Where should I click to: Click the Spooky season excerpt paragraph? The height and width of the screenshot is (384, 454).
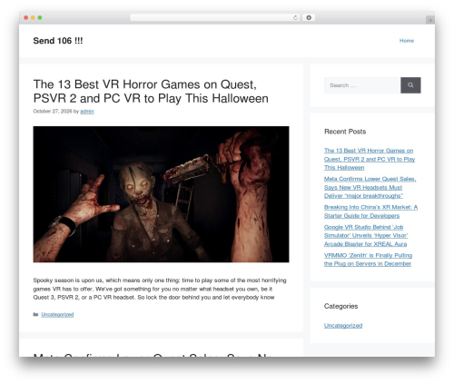click(x=160, y=289)
